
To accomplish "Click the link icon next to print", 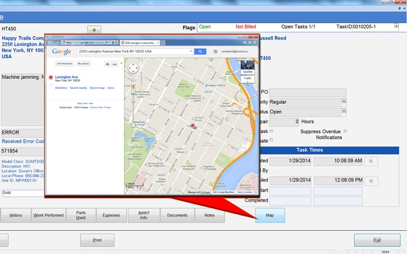I will coord(114,64).
